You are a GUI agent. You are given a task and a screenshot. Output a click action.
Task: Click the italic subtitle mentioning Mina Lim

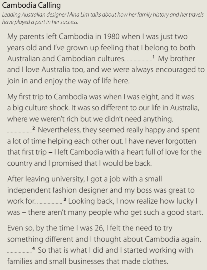[x=103, y=18]
